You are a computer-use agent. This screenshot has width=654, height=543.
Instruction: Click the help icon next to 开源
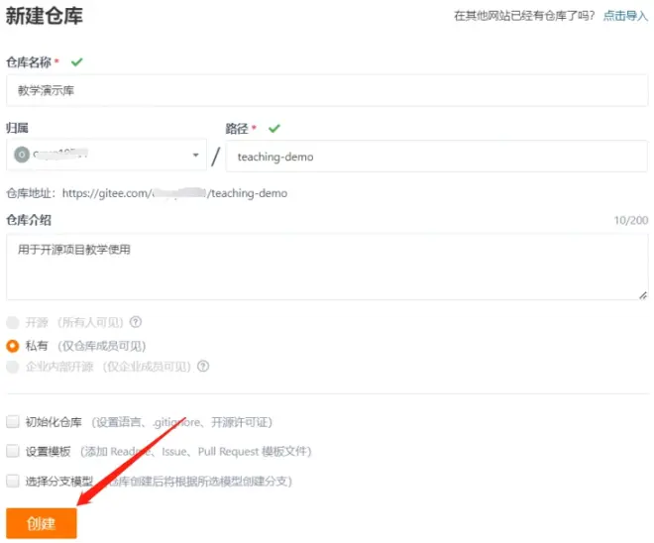tap(136, 322)
